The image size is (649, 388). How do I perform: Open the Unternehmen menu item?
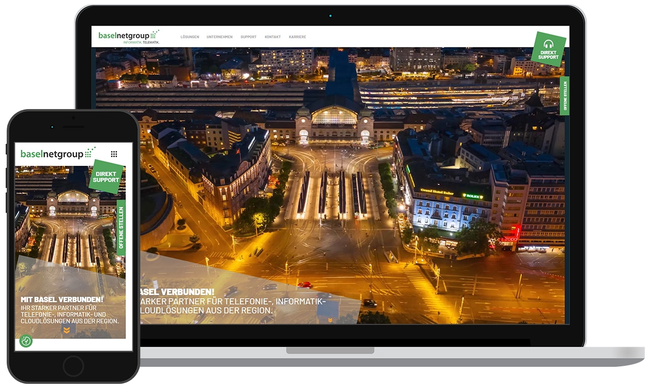pyautogui.click(x=219, y=37)
